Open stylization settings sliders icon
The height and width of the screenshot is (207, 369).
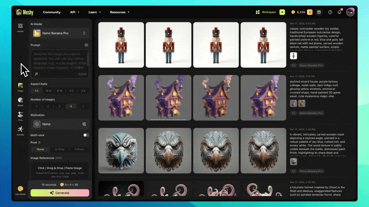coord(84,124)
